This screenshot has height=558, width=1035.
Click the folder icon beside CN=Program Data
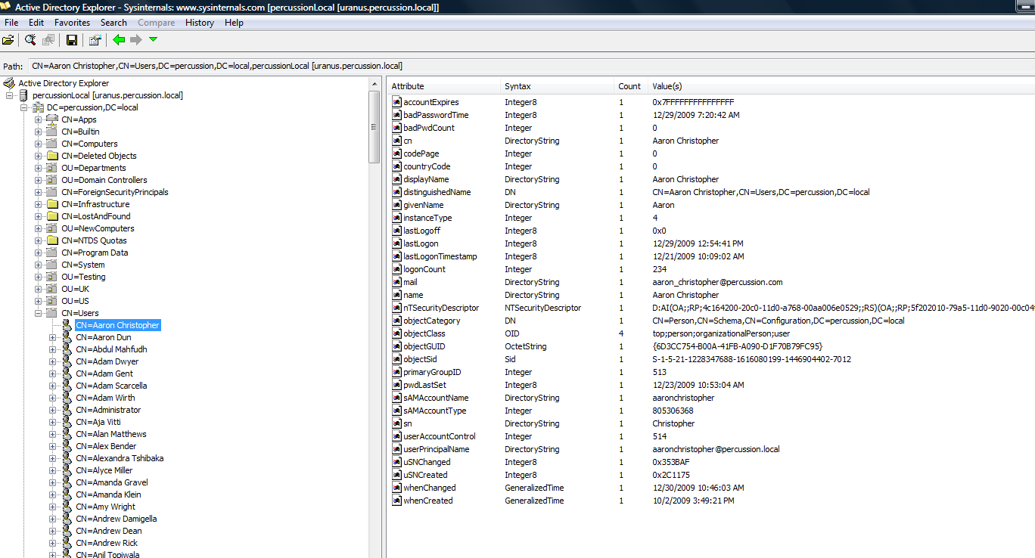(x=51, y=253)
